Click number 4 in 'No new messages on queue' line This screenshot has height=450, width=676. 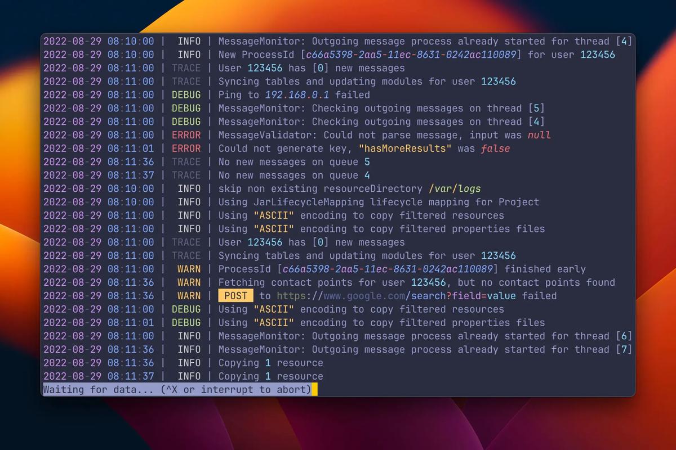[x=367, y=175]
